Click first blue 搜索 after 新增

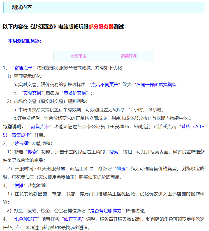tap(32, 152)
